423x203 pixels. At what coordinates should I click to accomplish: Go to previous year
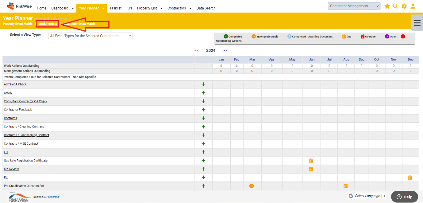[197, 51]
